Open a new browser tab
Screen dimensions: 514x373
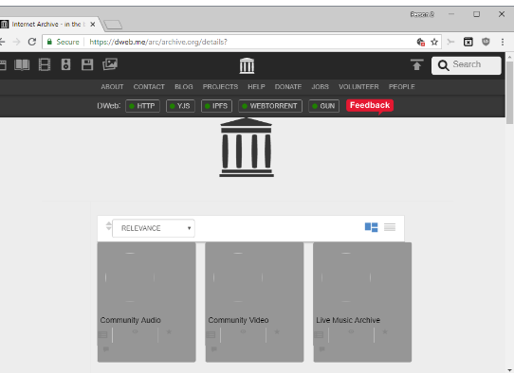tap(113, 25)
